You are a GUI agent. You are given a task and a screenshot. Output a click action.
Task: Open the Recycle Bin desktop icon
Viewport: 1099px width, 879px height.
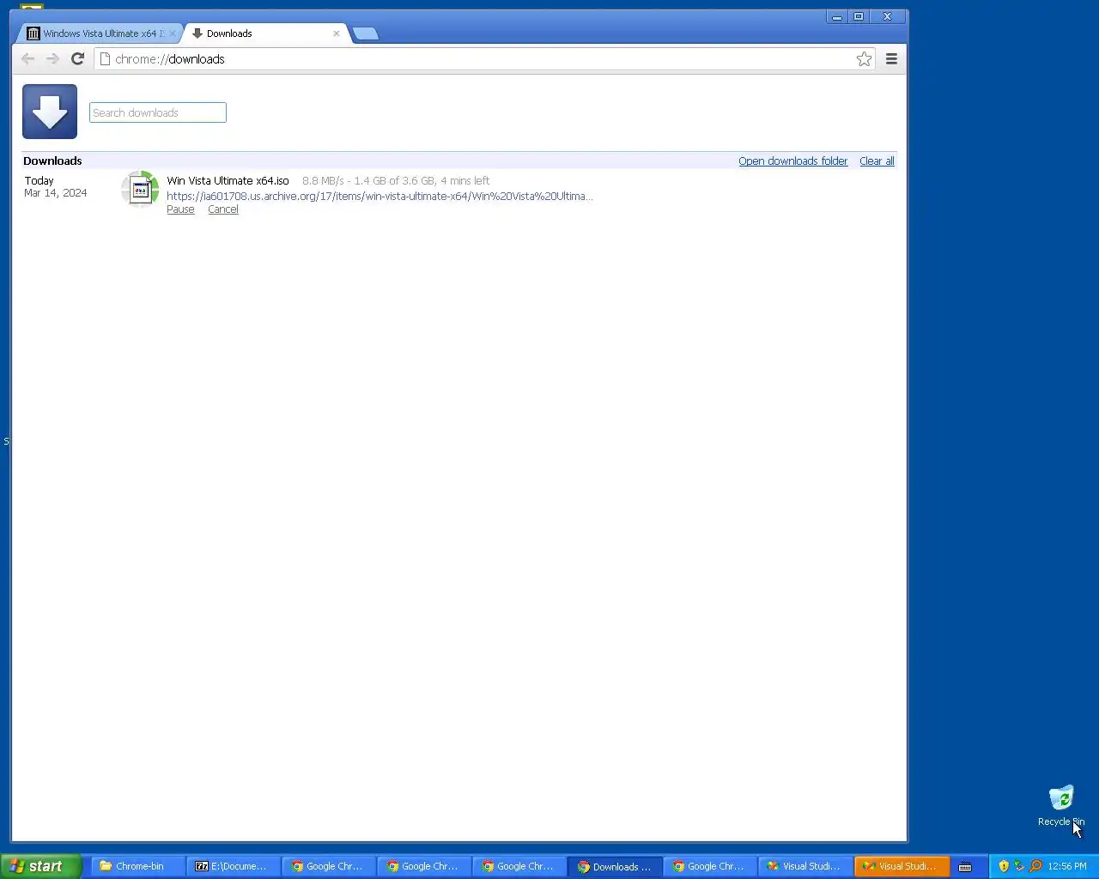tap(1061, 805)
